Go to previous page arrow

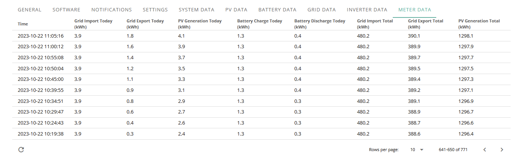click(485, 150)
